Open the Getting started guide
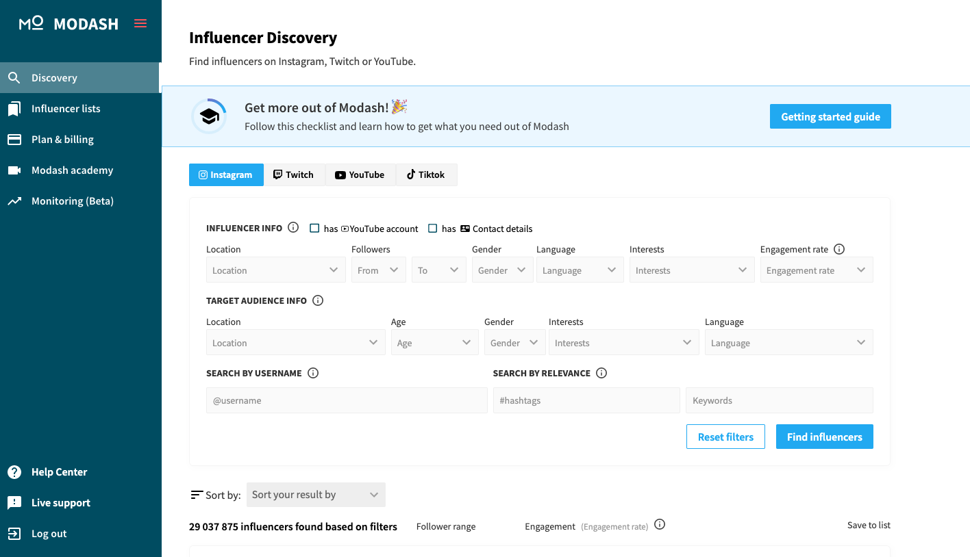Screen dimensions: 970x557 pos(830,116)
